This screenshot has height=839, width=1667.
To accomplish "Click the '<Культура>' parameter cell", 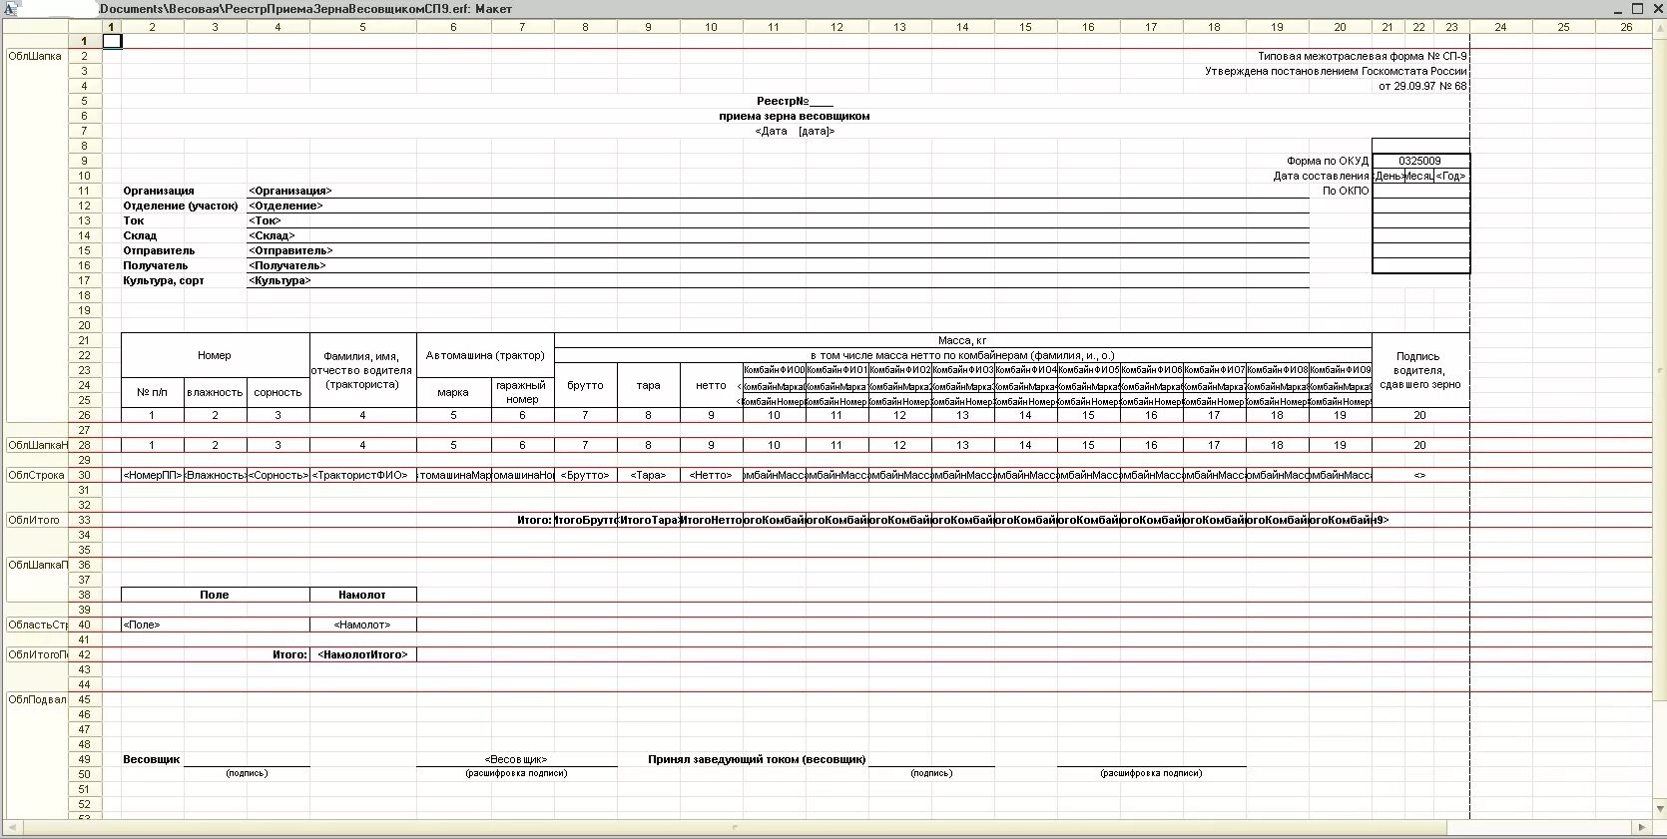I will (x=279, y=280).
